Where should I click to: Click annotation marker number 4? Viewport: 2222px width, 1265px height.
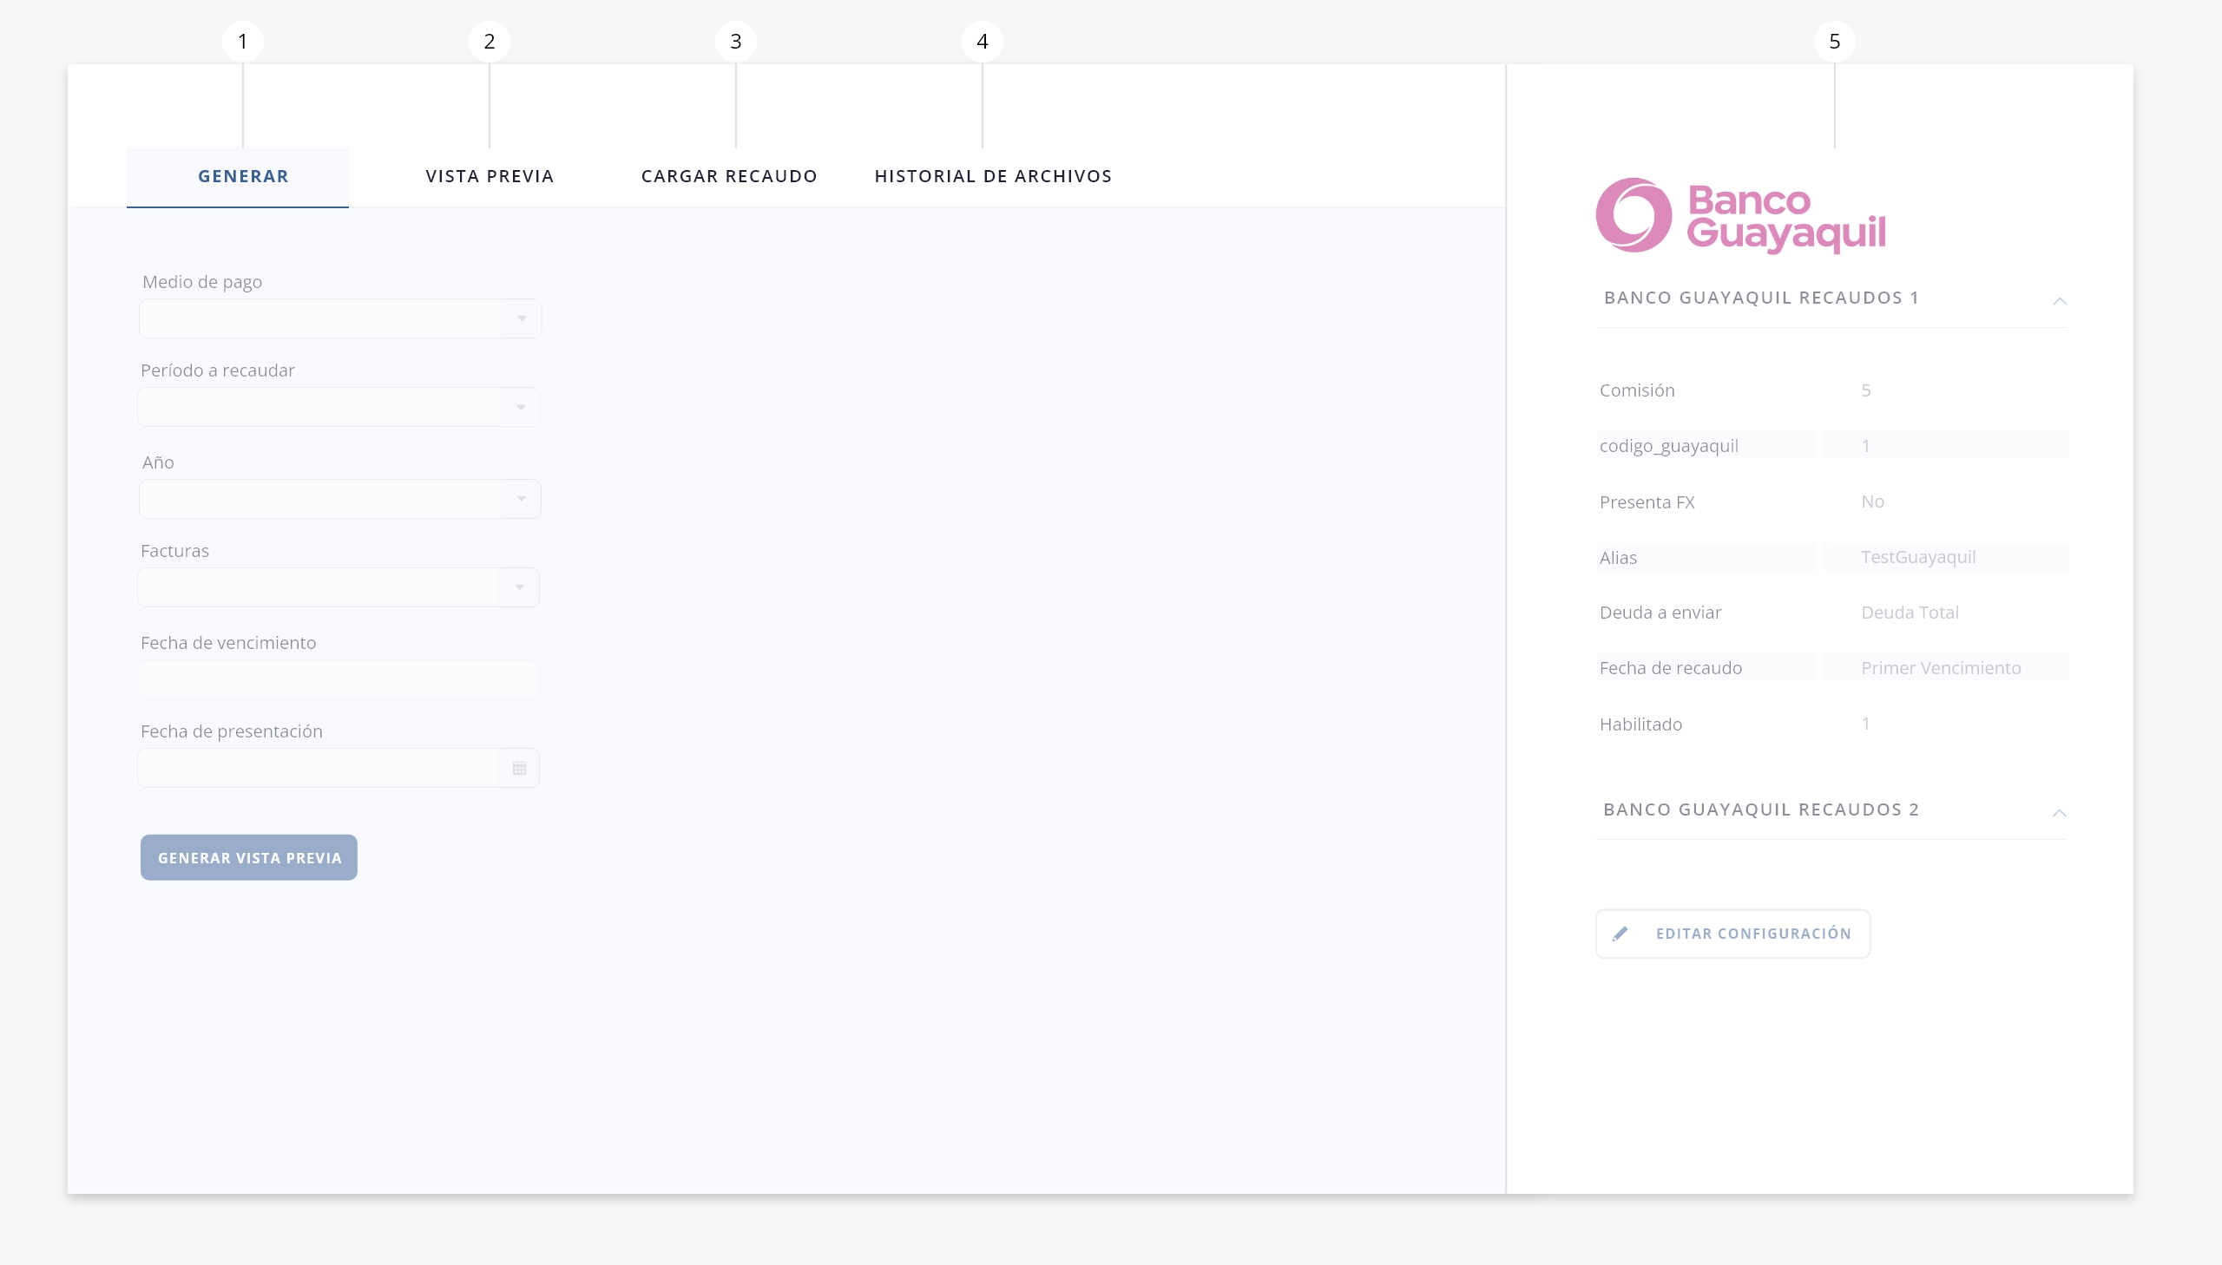[x=982, y=42]
